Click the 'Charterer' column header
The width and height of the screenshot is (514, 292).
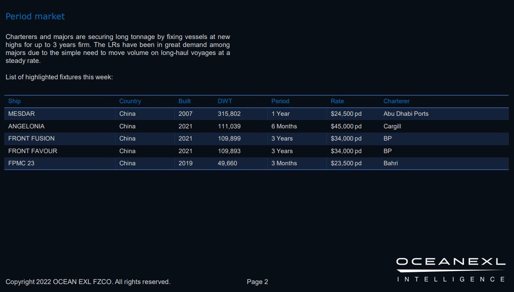pyautogui.click(x=397, y=101)
